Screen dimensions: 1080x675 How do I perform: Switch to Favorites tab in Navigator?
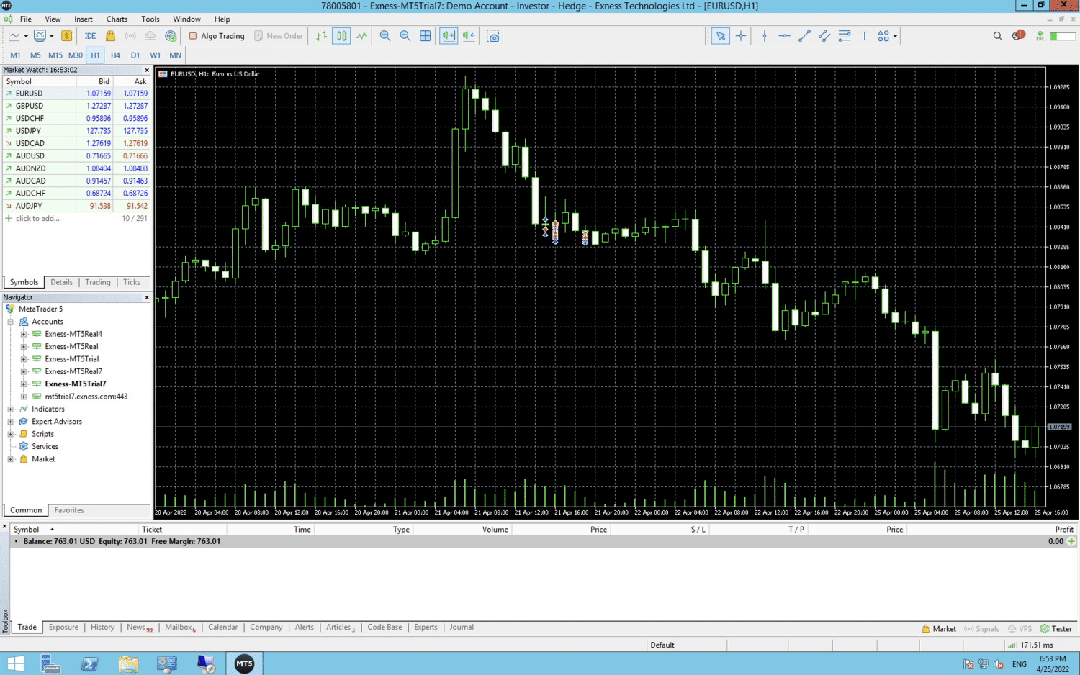tap(69, 510)
